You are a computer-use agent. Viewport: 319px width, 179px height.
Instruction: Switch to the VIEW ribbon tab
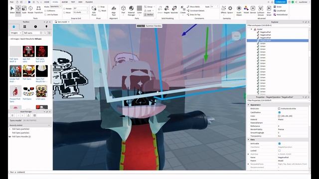[80, 2]
